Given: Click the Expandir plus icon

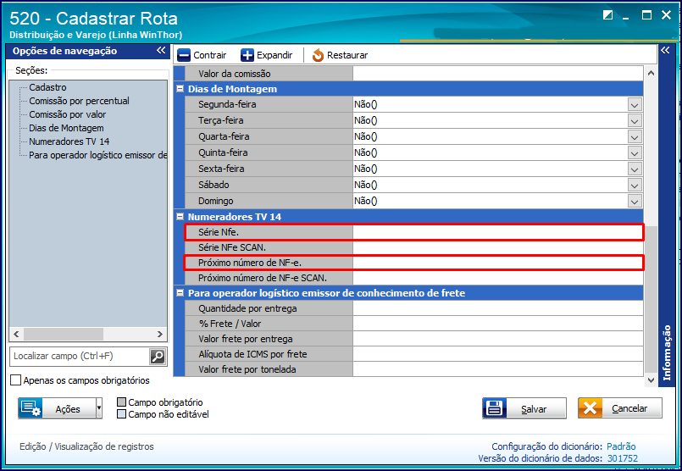Looking at the screenshot, I should (247, 55).
